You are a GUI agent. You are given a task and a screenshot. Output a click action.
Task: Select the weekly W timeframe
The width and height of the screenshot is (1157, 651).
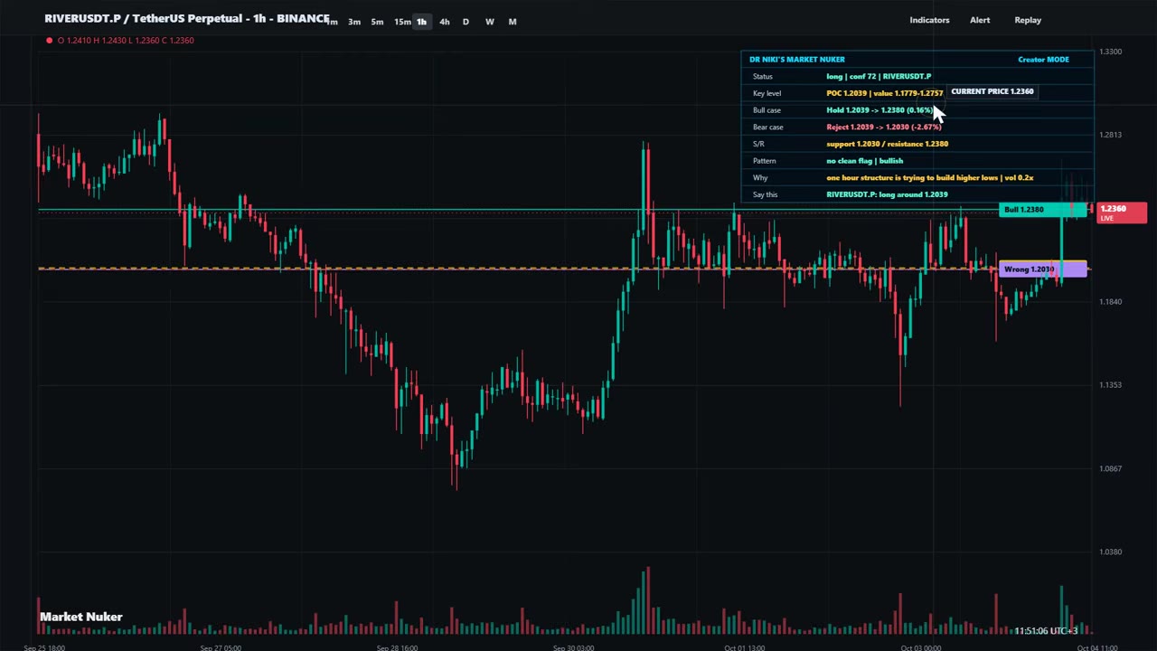(x=489, y=22)
